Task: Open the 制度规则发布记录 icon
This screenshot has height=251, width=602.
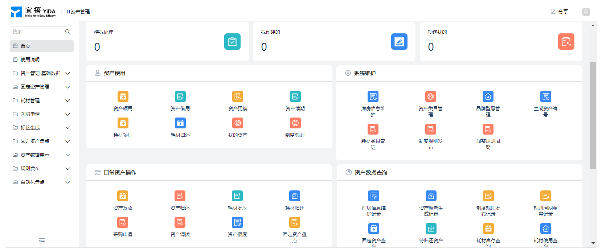Action: 488,196
